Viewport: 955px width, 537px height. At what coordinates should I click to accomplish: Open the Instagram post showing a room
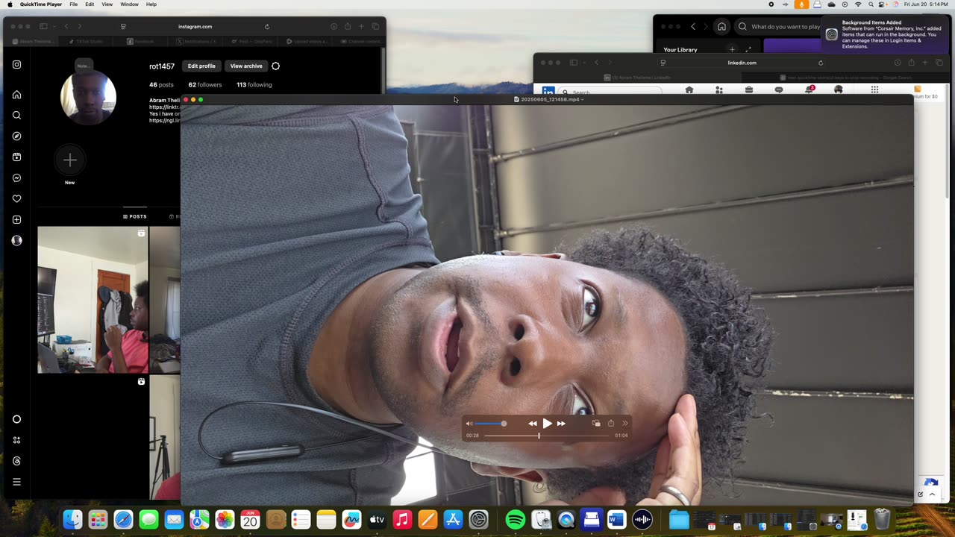click(93, 300)
